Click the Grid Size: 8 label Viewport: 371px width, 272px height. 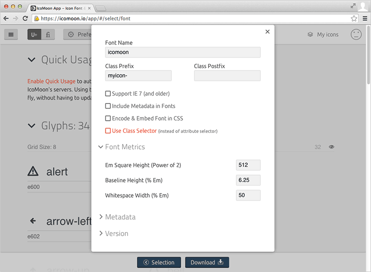(42, 147)
